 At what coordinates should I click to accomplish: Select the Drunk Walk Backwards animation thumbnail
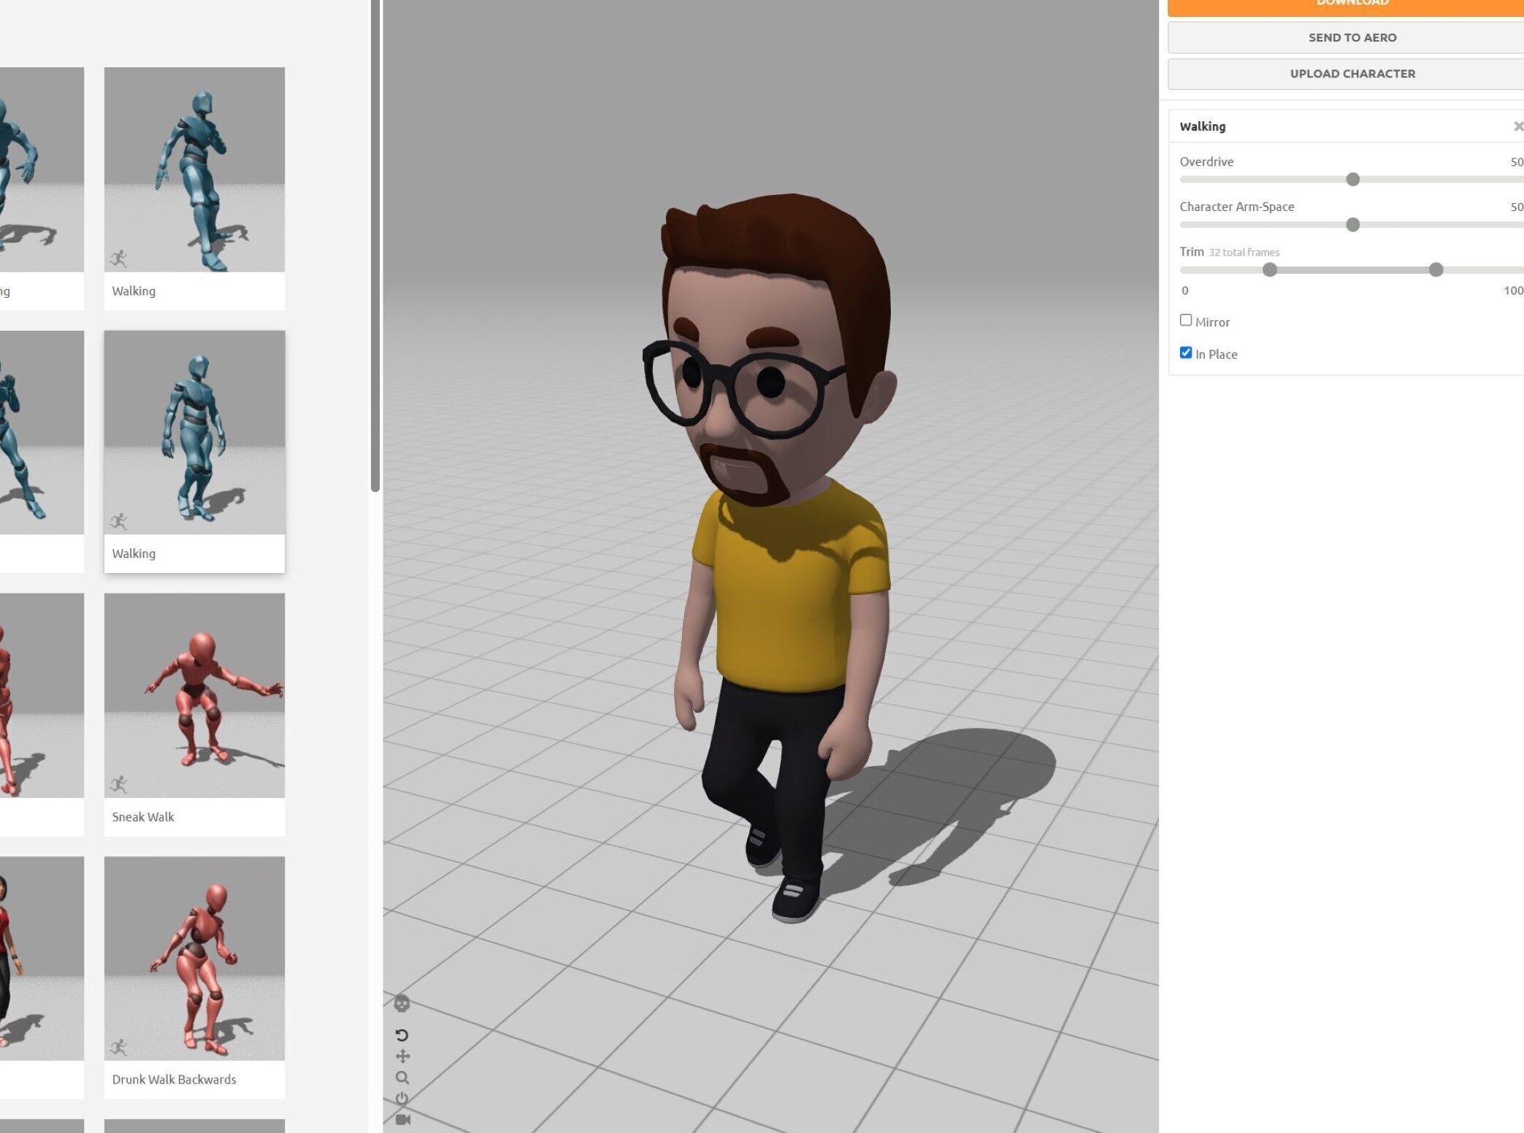tap(194, 959)
